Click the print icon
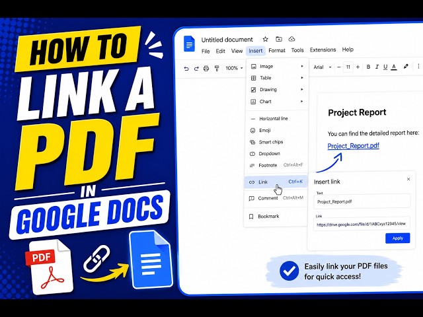This screenshot has height=317, width=423. point(206,69)
